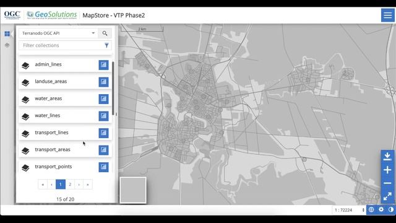The height and width of the screenshot is (223, 396).
Task: Focus the Filter collections input field
Action: [65, 45]
